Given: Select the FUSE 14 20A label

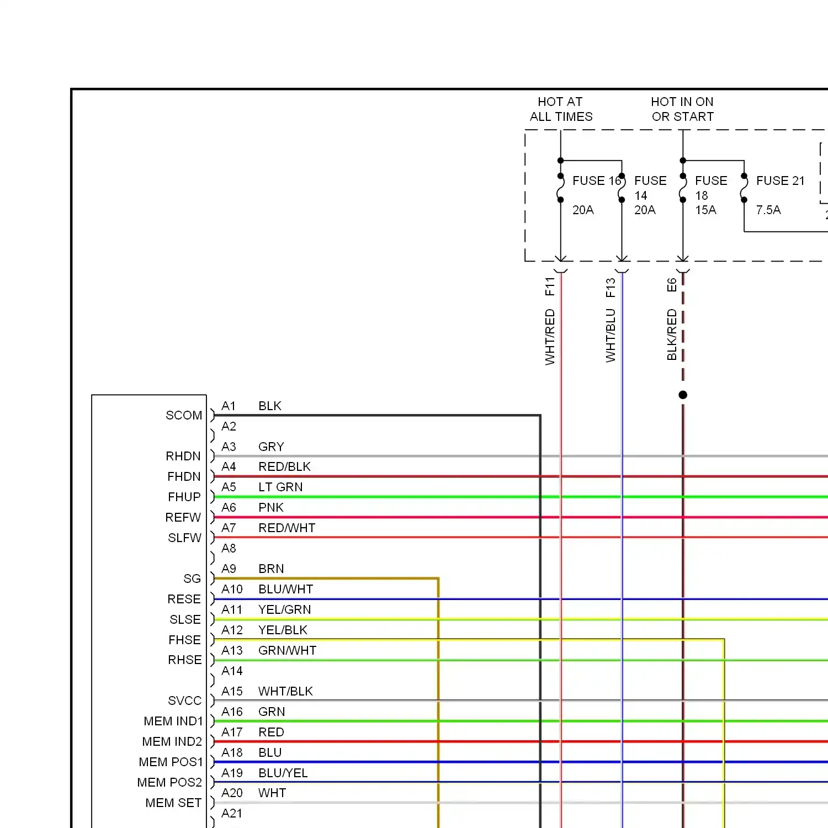Looking at the screenshot, I should 650,195.
